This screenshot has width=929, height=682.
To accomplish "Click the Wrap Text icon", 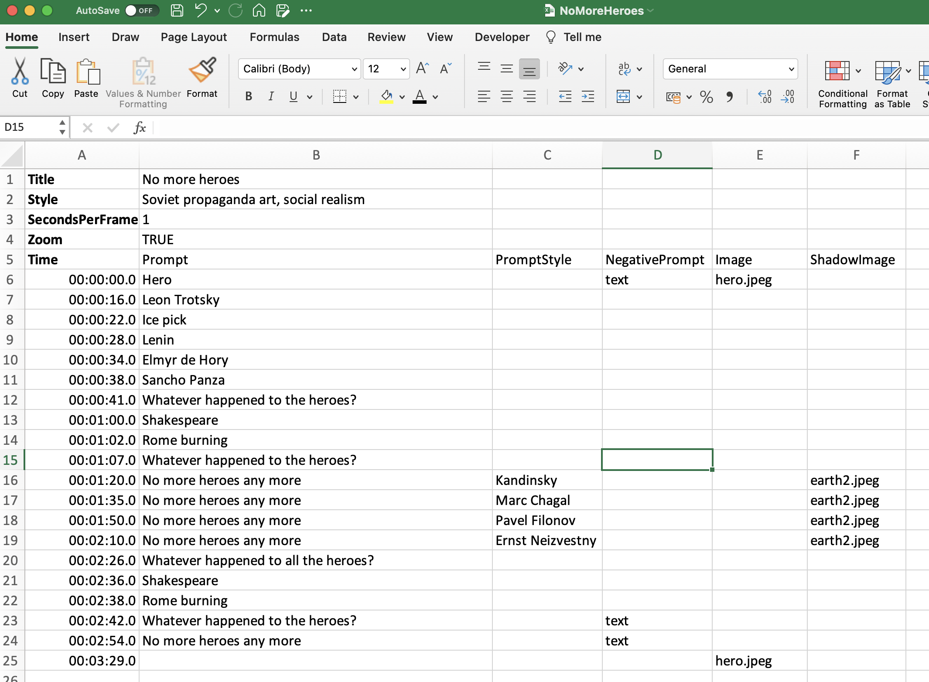I will [x=624, y=68].
